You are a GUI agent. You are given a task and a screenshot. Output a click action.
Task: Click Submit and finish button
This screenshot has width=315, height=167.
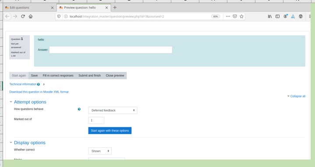(x=90, y=76)
